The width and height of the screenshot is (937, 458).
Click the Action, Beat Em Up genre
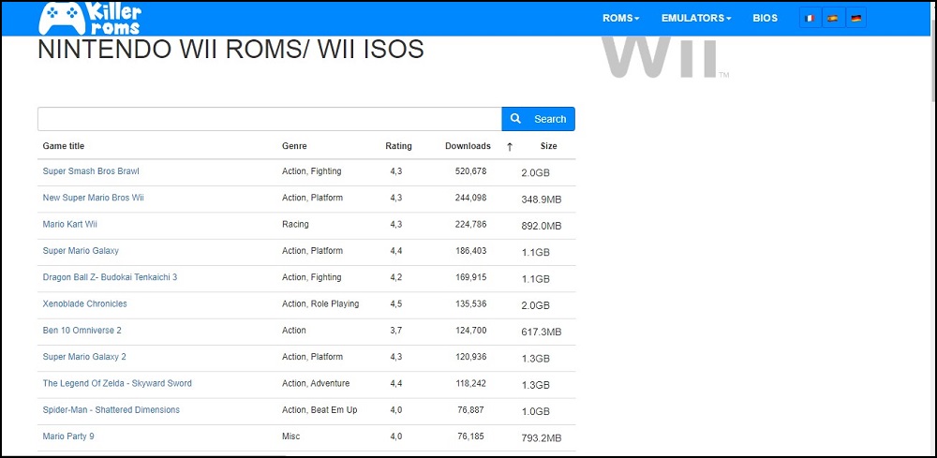point(320,409)
